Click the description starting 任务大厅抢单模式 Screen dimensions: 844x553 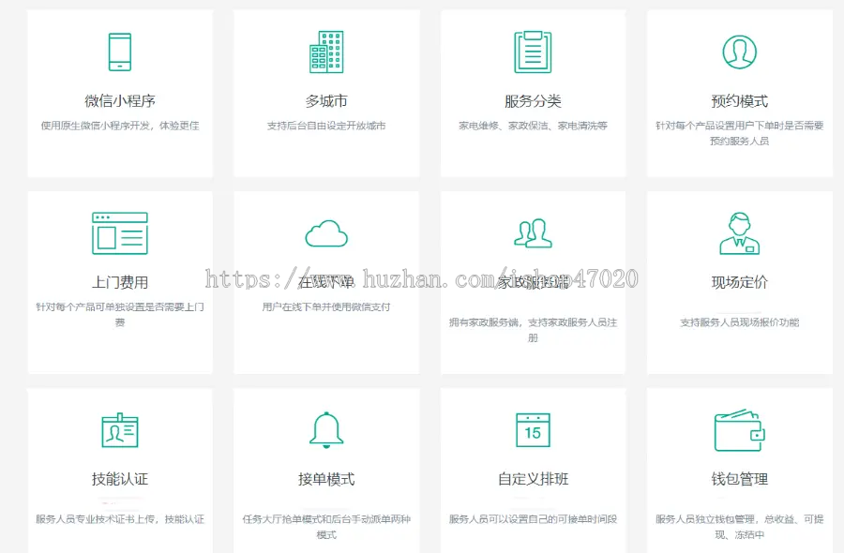click(x=326, y=527)
